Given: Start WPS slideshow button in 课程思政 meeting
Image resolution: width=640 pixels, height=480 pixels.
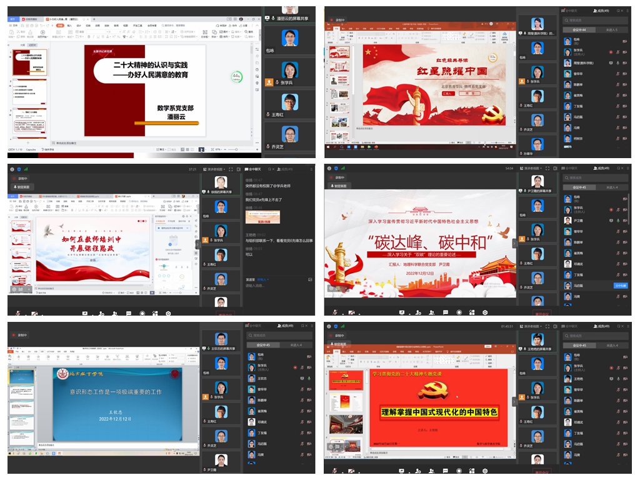Looking at the screenshot, I should [x=152, y=292].
